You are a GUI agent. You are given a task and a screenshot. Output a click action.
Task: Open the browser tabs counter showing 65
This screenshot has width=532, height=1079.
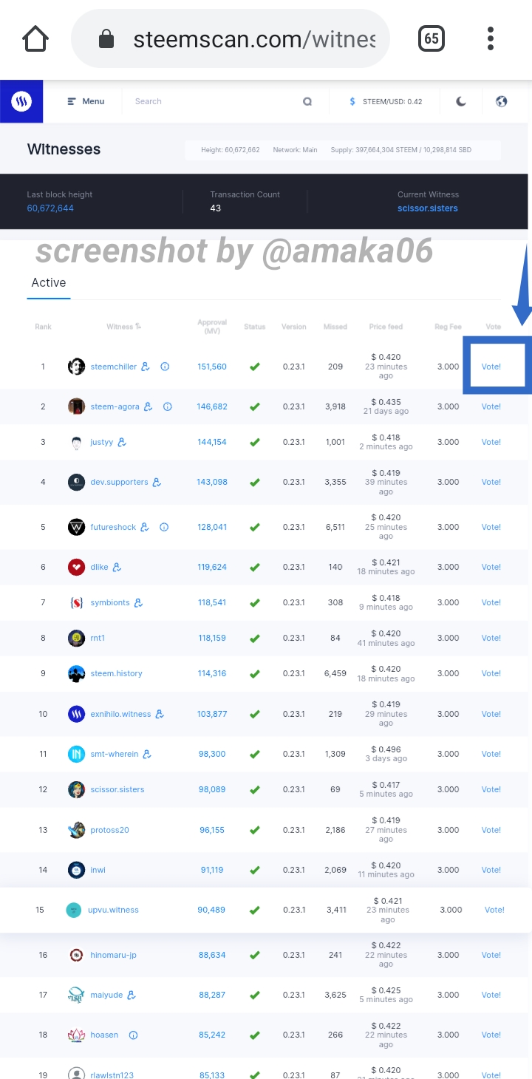[432, 38]
